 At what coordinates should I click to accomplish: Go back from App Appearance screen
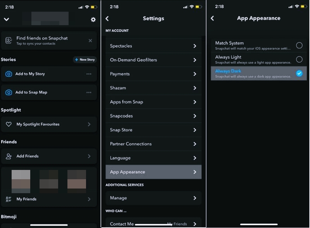click(212, 18)
